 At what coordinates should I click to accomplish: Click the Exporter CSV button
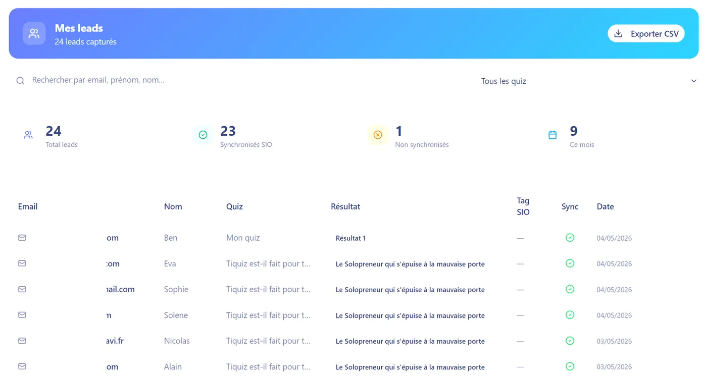646,34
